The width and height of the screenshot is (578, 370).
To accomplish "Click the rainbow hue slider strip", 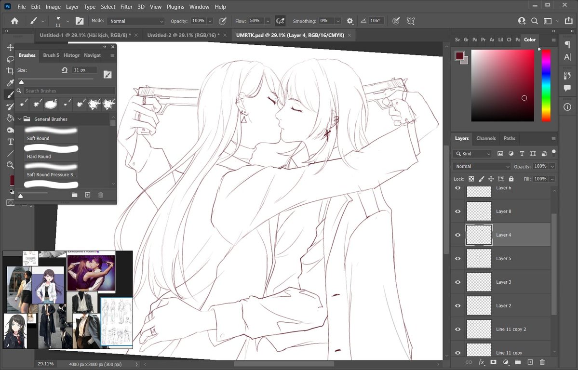I will [x=546, y=85].
